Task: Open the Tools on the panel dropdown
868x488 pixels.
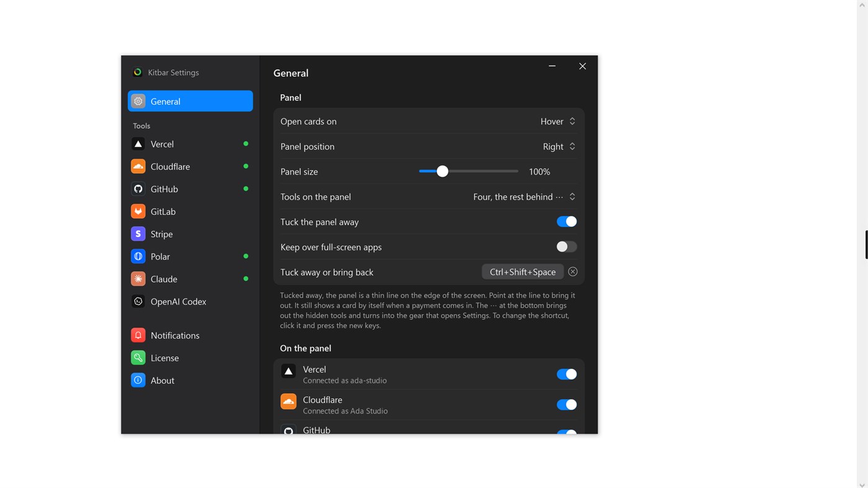Action: click(x=524, y=197)
